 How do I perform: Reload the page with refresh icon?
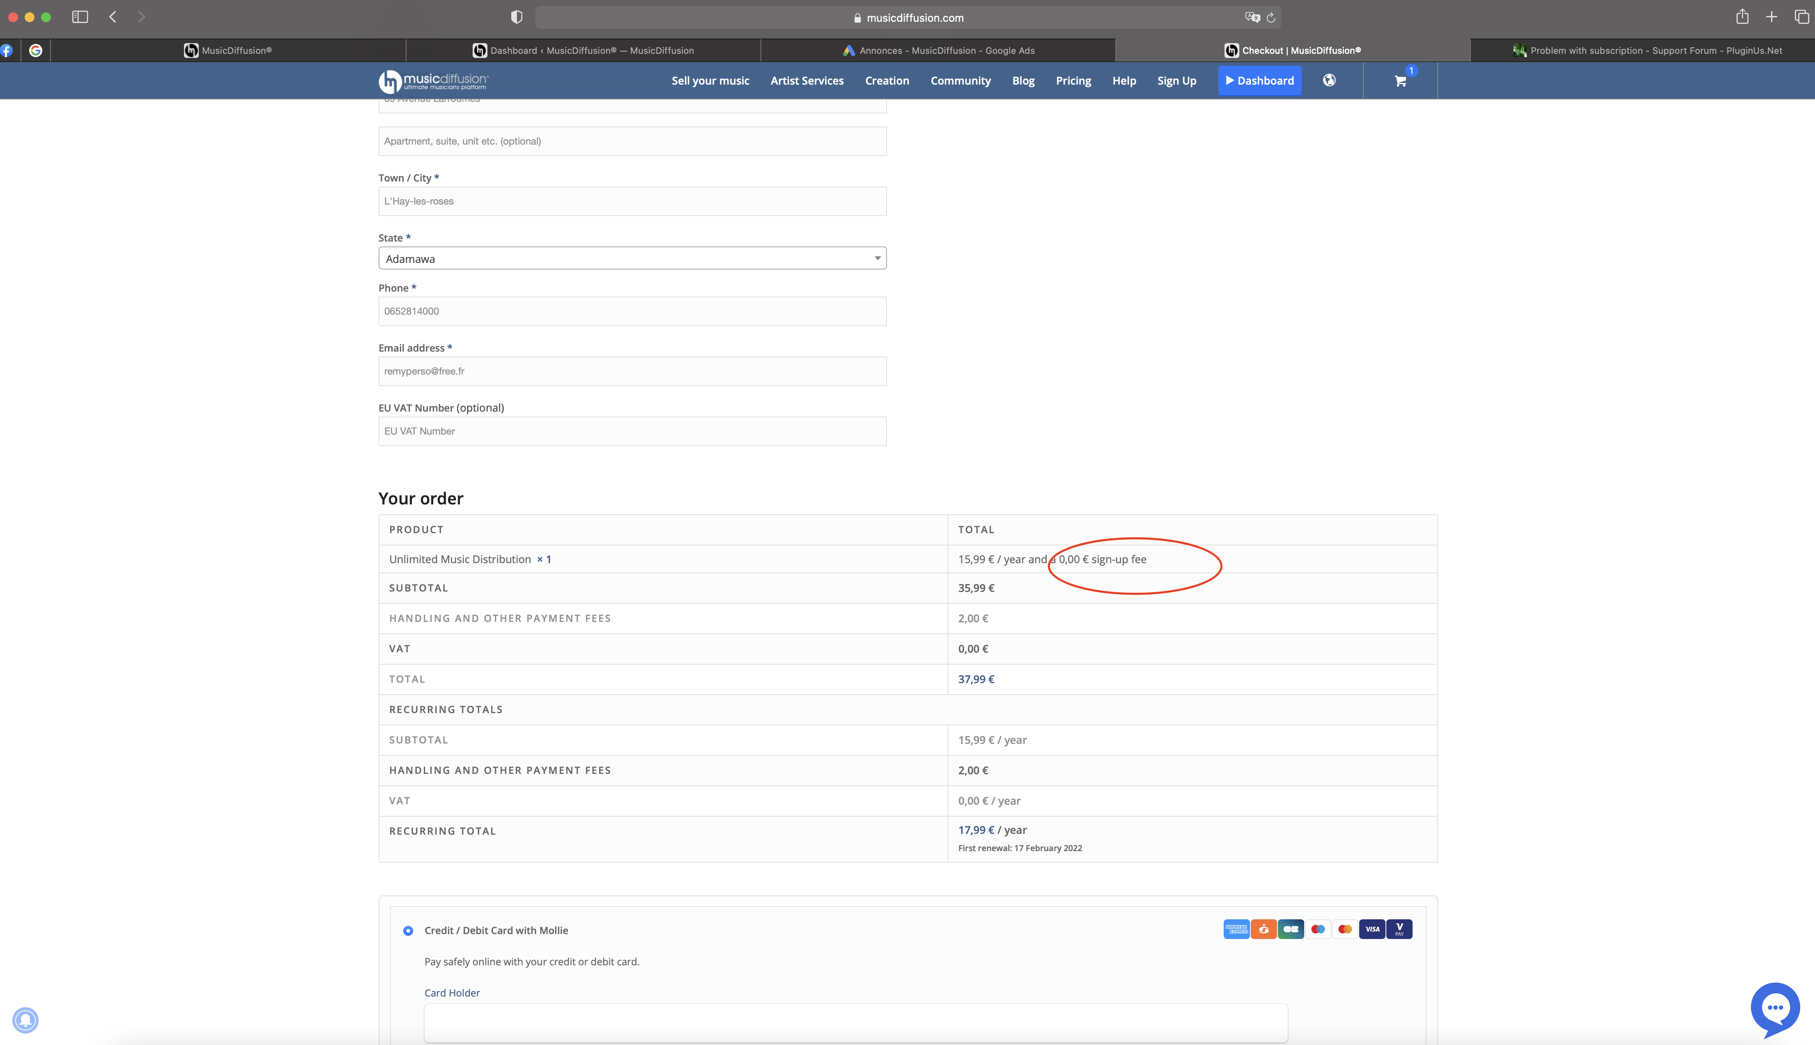(1270, 18)
